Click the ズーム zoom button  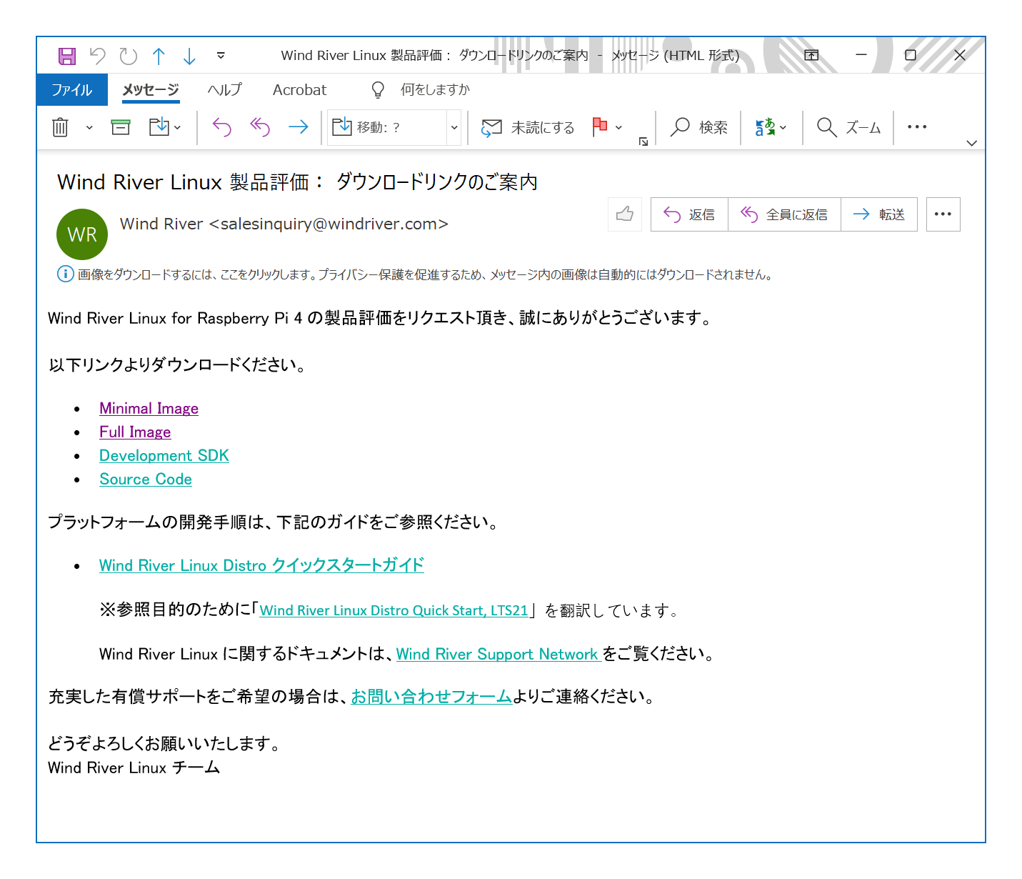(x=848, y=127)
